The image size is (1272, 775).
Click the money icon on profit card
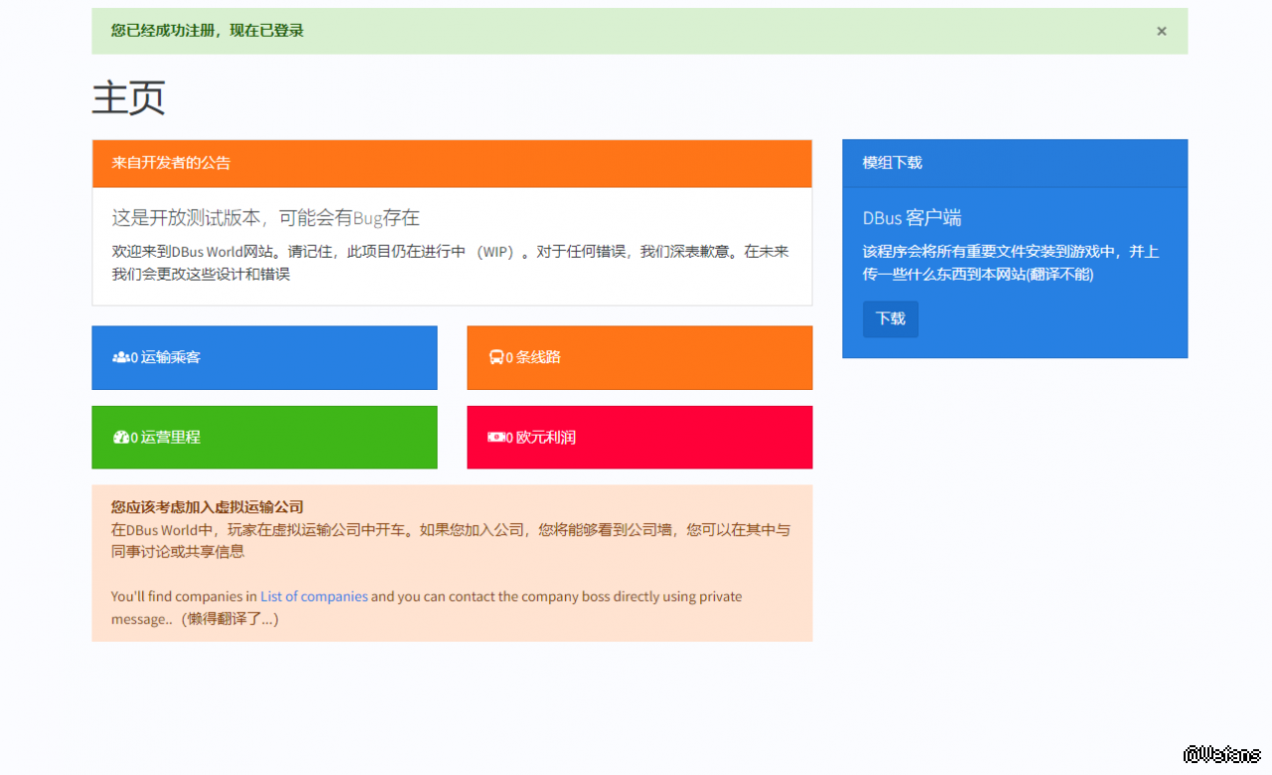click(496, 438)
